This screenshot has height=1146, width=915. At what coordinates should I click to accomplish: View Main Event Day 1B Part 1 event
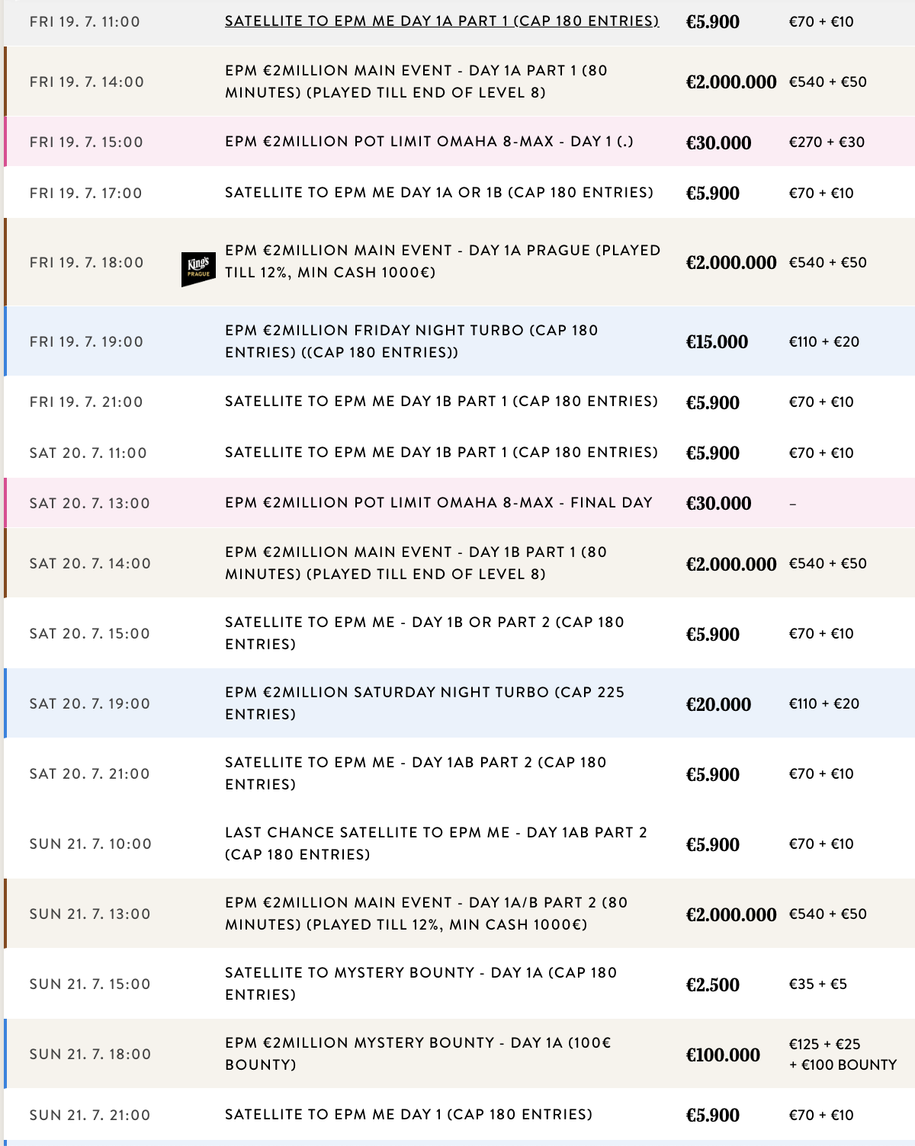tap(416, 563)
